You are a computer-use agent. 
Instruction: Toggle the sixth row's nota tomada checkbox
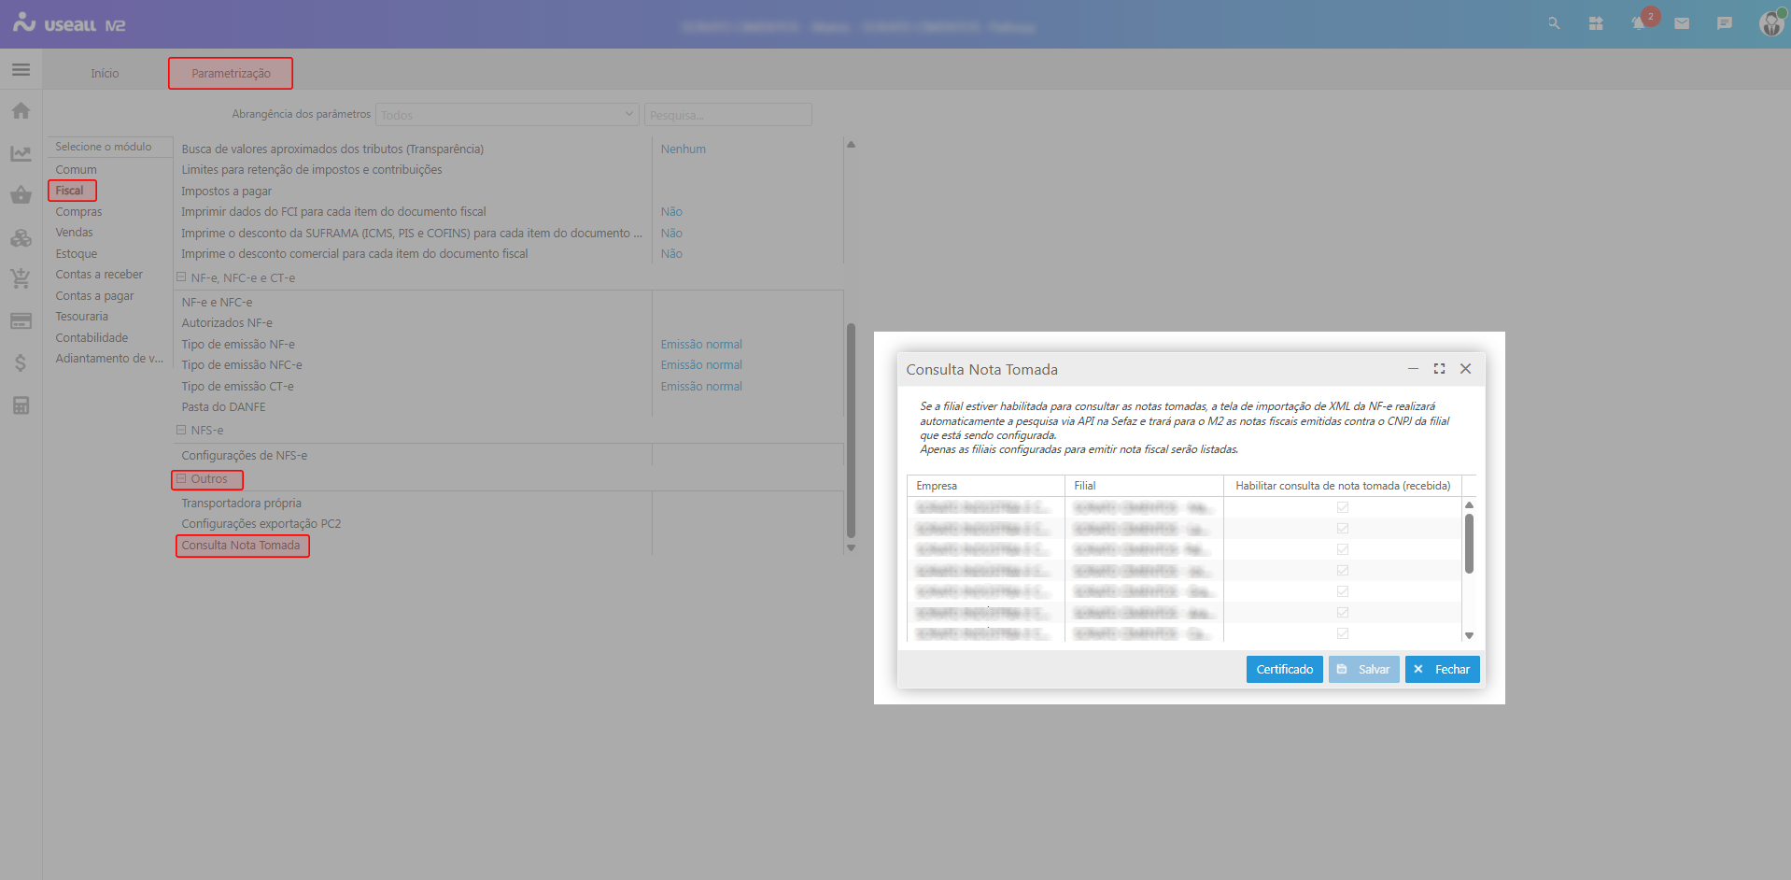click(1342, 613)
